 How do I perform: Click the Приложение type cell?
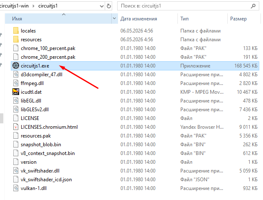(195, 66)
